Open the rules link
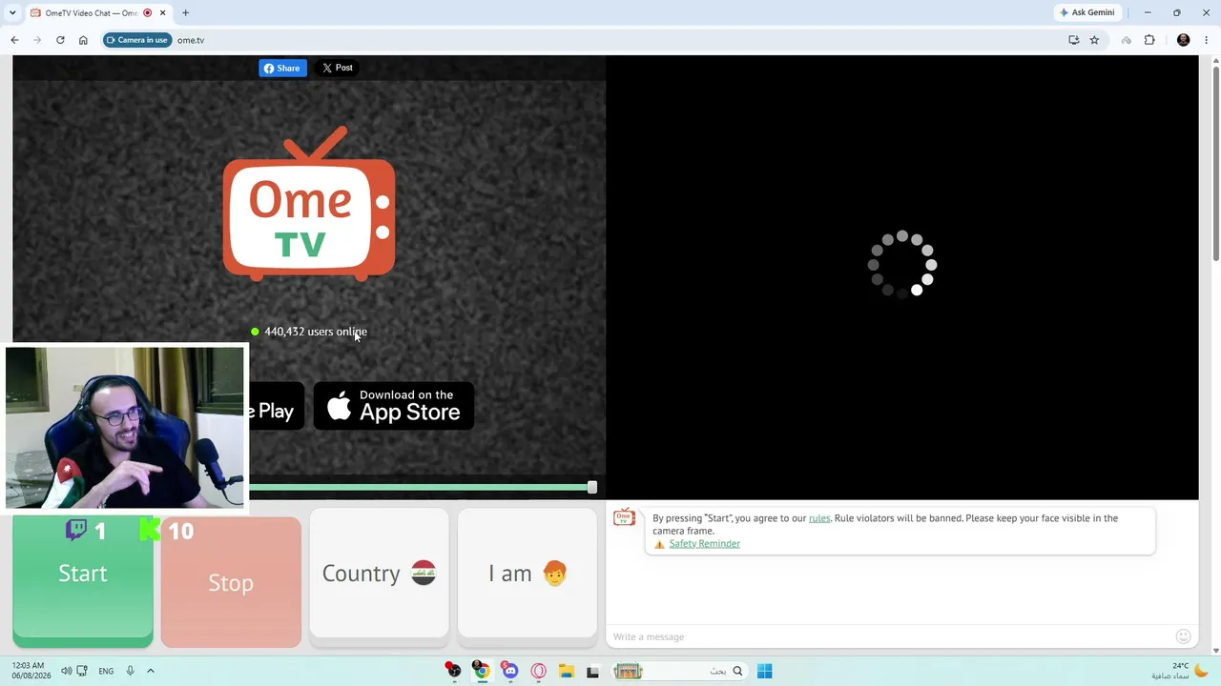The height and width of the screenshot is (686, 1221). (x=819, y=518)
